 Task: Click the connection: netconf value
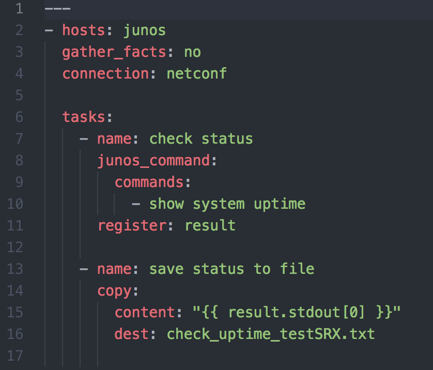[196, 73]
